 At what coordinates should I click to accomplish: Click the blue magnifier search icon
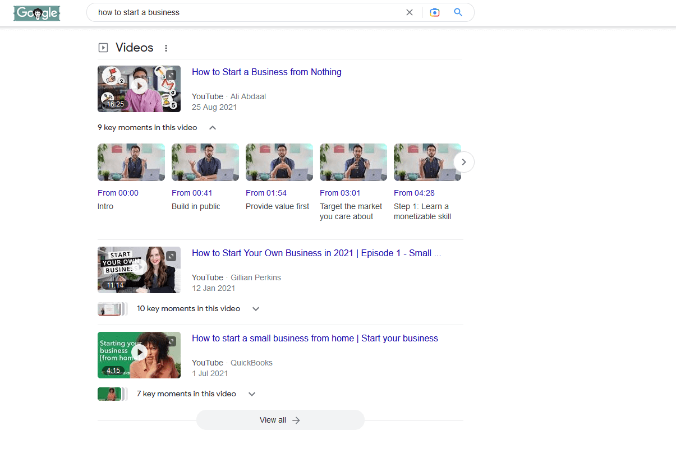tap(458, 12)
